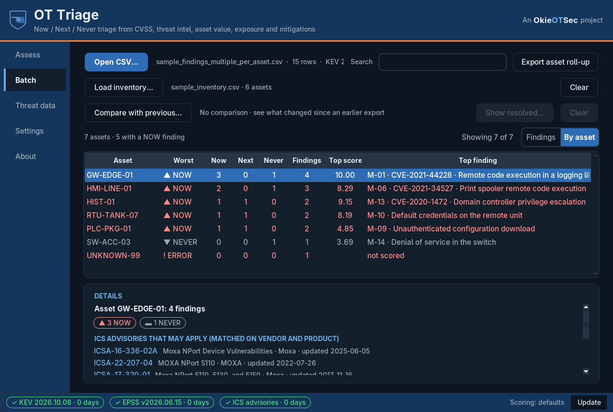The width and height of the screenshot is (613, 412).
Task: Sort table by Worst column header
Action: tap(183, 160)
